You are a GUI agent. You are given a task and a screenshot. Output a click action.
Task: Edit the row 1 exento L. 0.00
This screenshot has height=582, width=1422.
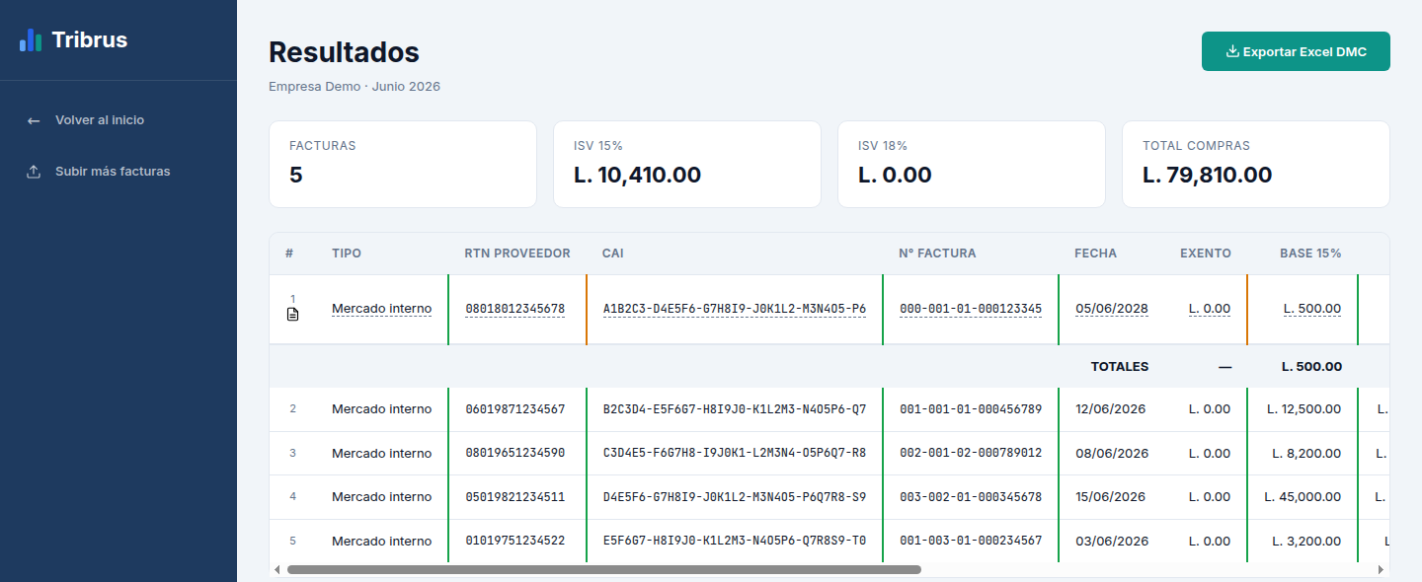click(x=1210, y=309)
